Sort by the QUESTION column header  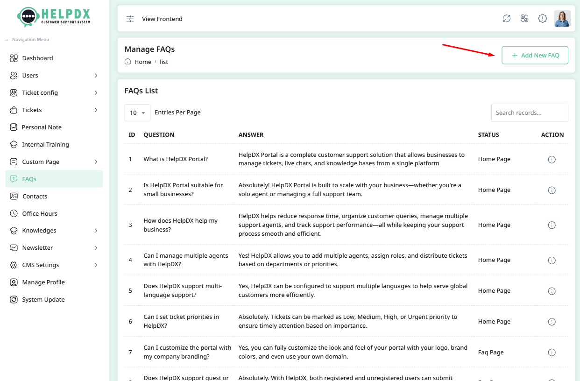pos(159,134)
